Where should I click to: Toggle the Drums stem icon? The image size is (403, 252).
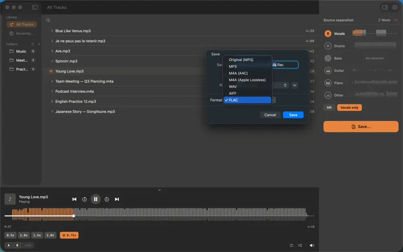coord(328,46)
